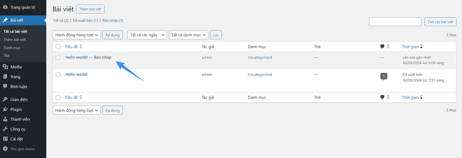Click the Lọc filter button

pyautogui.click(x=216, y=35)
